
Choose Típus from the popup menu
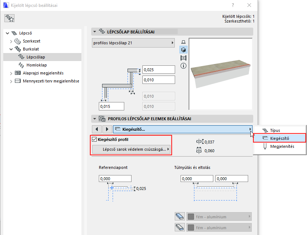point(280,130)
